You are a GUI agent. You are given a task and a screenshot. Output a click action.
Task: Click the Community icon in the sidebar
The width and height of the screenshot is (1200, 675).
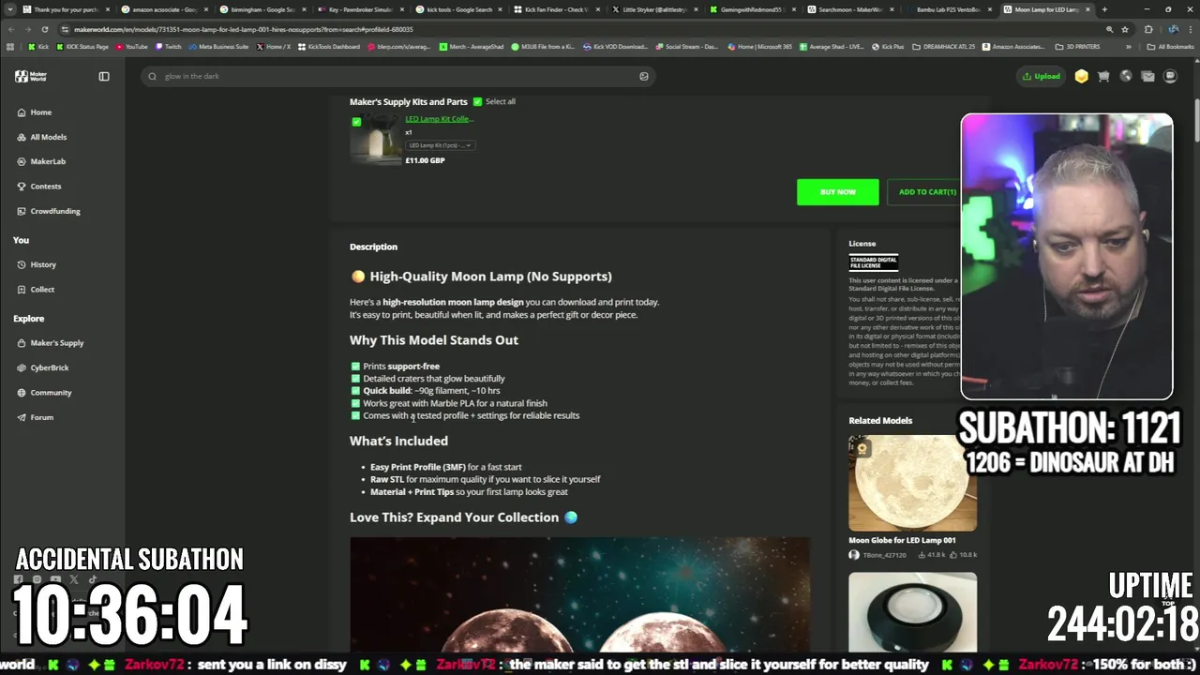(22, 393)
